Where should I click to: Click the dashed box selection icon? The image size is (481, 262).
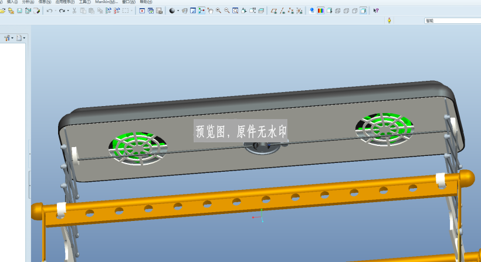126,11
